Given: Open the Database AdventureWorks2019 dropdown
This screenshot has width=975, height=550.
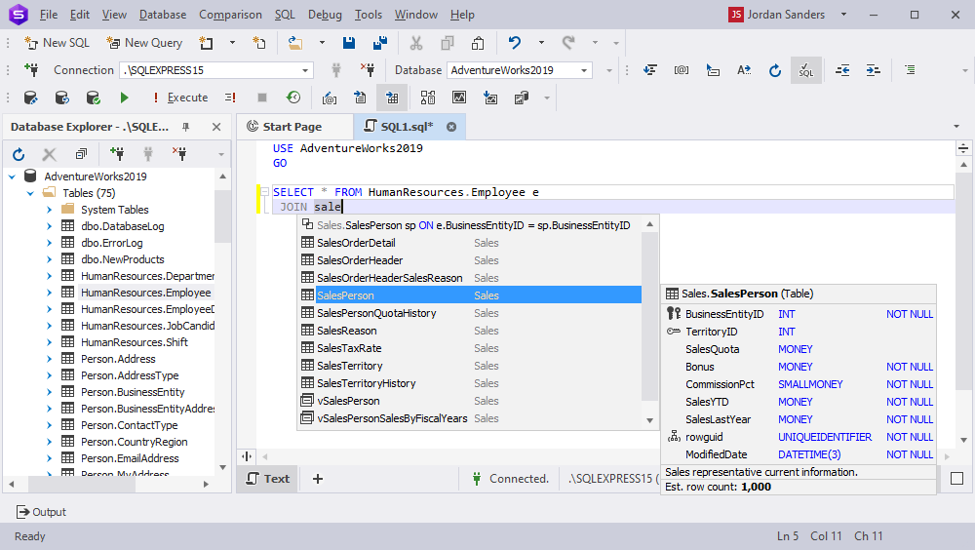Looking at the screenshot, I should pos(584,70).
